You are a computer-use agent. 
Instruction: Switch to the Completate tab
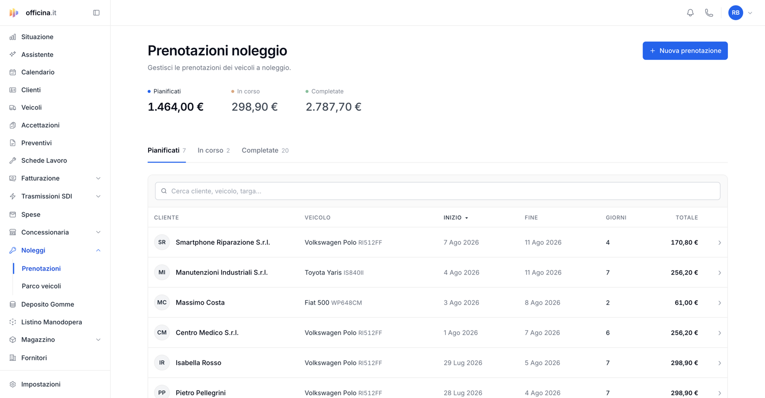pyautogui.click(x=265, y=150)
